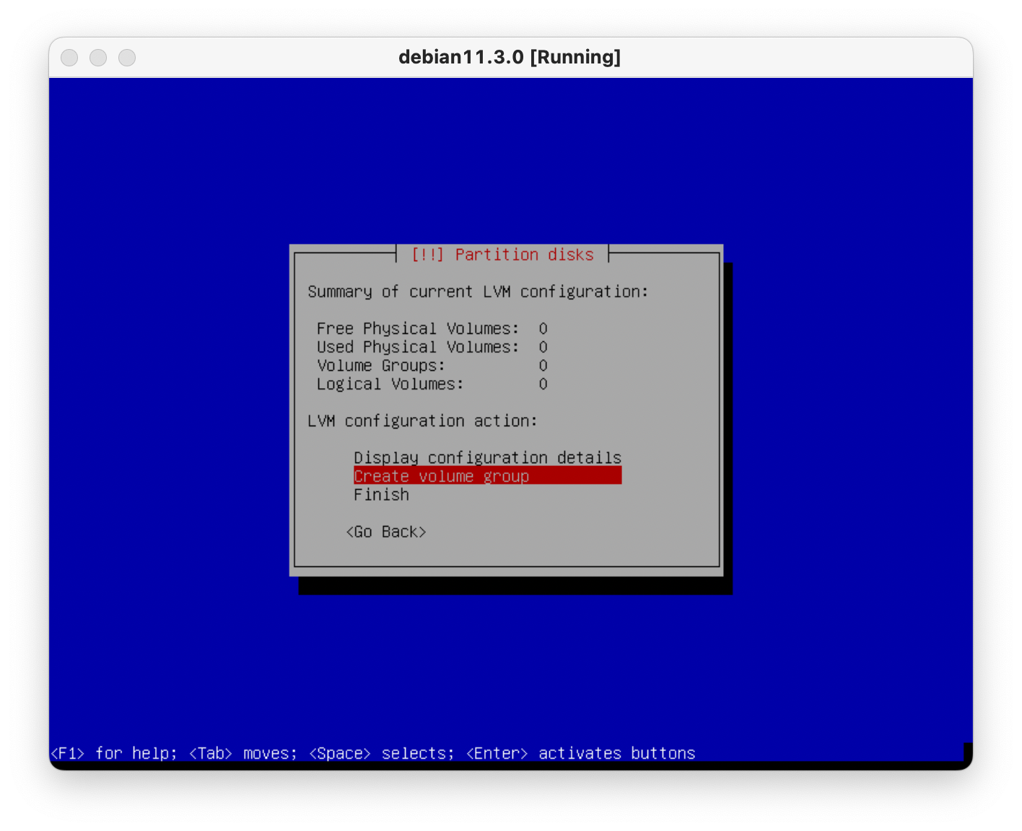
Task: Click the Enter activates buttons hint
Action: 580,753
